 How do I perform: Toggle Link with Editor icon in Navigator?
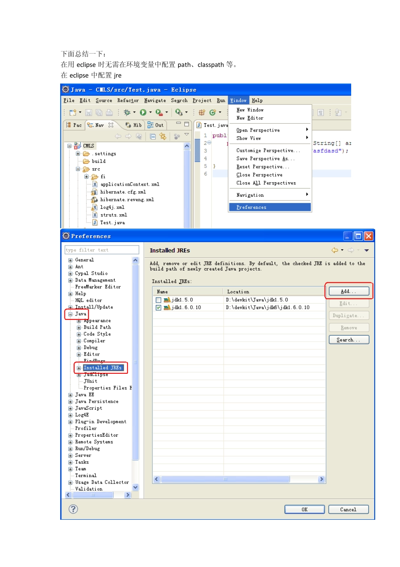click(x=163, y=136)
